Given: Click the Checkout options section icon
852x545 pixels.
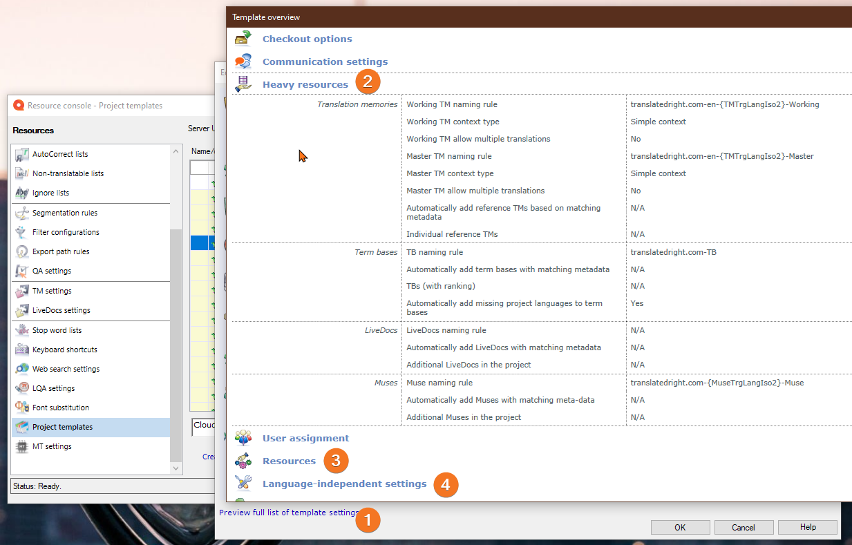Looking at the screenshot, I should click(x=243, y=39).
